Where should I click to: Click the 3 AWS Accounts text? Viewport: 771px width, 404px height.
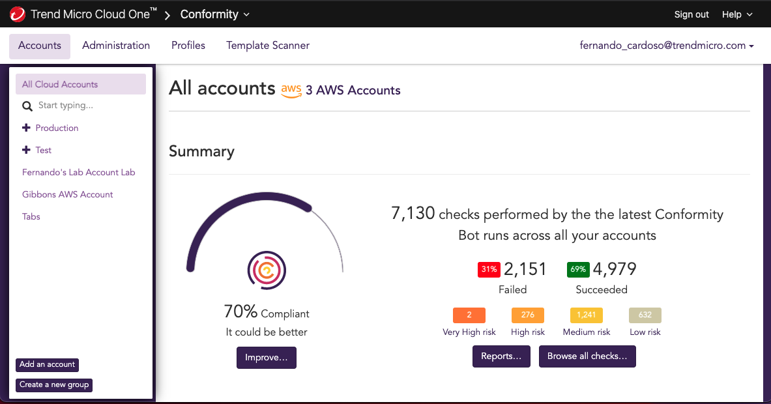tap(353, 91)
